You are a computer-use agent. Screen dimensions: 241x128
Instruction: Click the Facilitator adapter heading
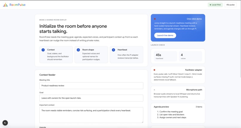193,70
